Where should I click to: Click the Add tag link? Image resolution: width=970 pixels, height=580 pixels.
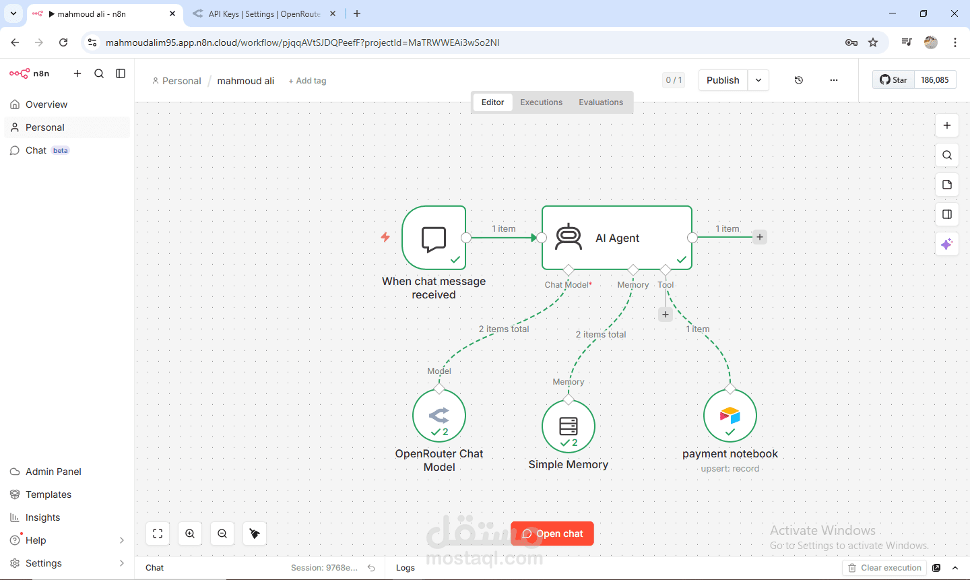tap(307, 81)
